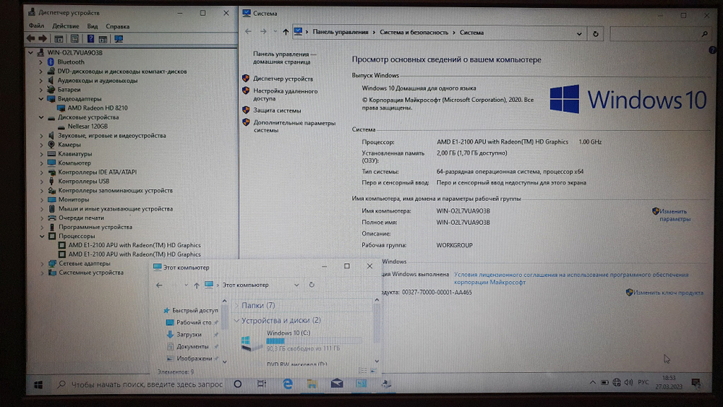Image resolution: width=723 pixels, height=407 pixels.
Task: Select AMD Radeon HD 8210 device
Action: [98, 108]
